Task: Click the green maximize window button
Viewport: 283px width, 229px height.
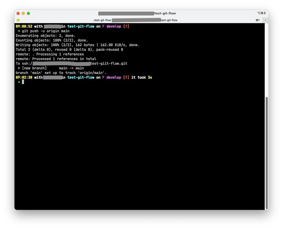Action: [28, 13]
